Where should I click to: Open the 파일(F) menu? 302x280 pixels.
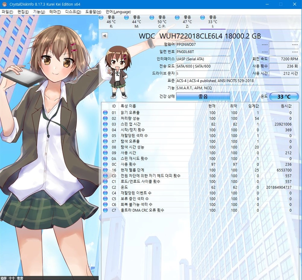pyautogui.click(x=7, y=12)
